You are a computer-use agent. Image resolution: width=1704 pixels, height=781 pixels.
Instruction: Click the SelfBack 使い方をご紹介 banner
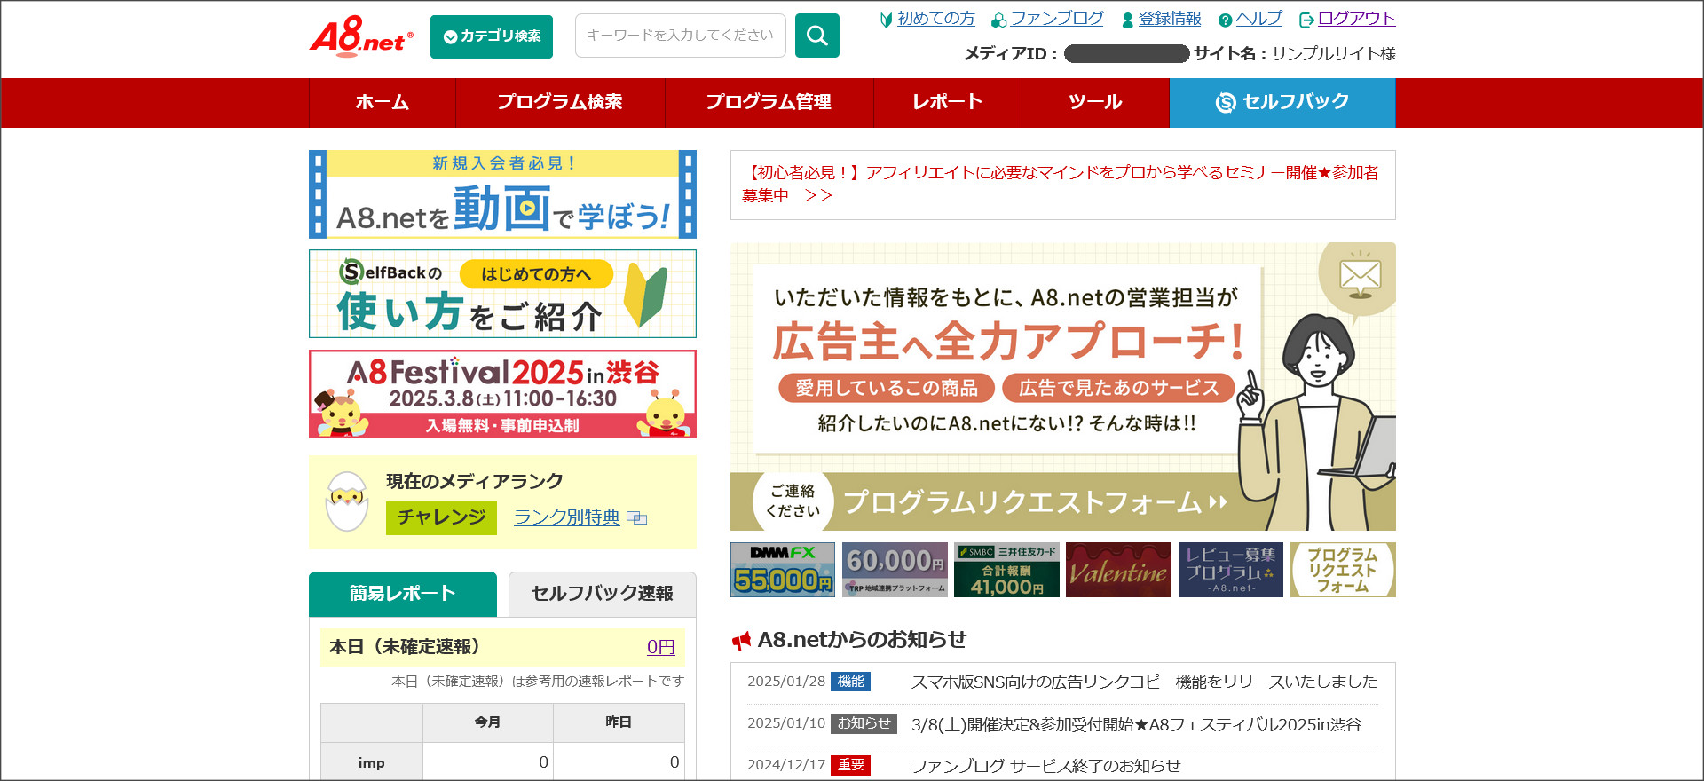502,294
